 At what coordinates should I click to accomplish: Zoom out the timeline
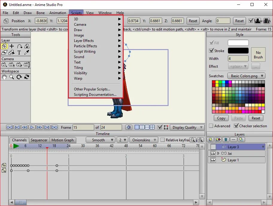192,140
